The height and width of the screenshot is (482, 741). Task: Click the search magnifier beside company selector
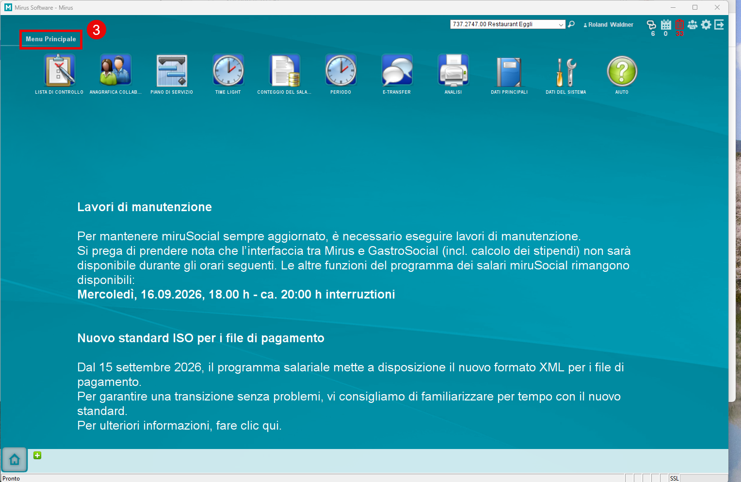click(571, 24)
